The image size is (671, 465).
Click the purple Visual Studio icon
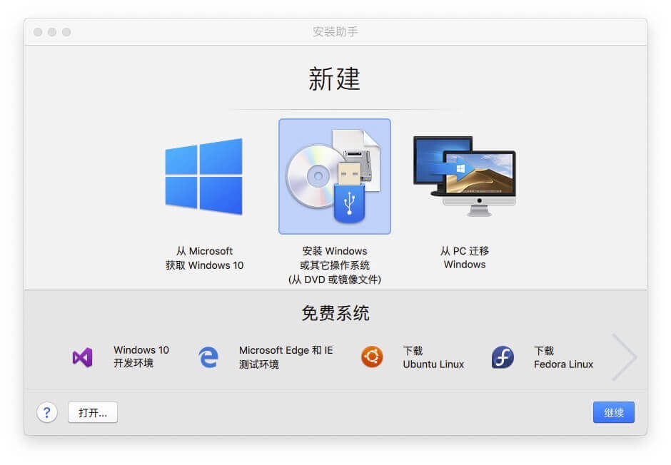coord(83,357)
